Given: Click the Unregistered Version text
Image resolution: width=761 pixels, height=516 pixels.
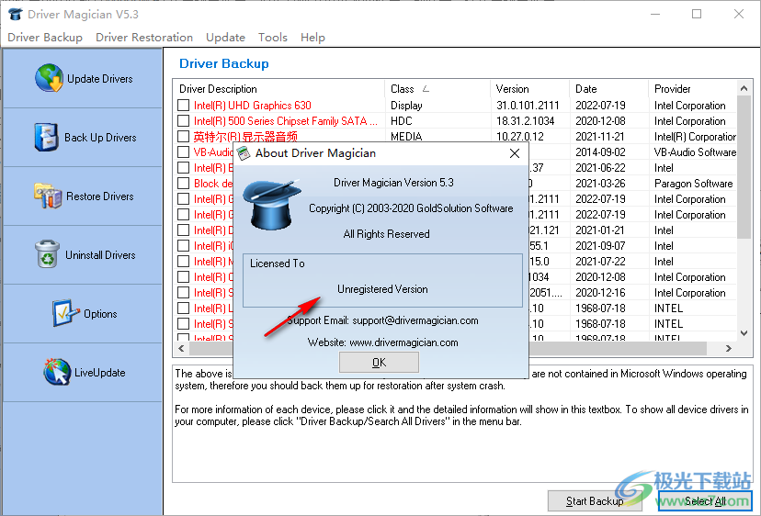Looking at the screenshot, I should point(382,289).
